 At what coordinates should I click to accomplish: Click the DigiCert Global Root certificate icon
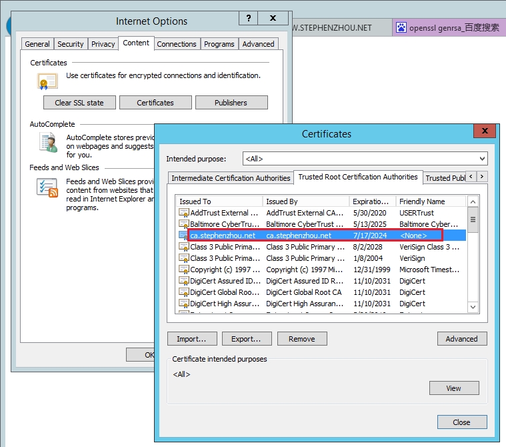183,292
